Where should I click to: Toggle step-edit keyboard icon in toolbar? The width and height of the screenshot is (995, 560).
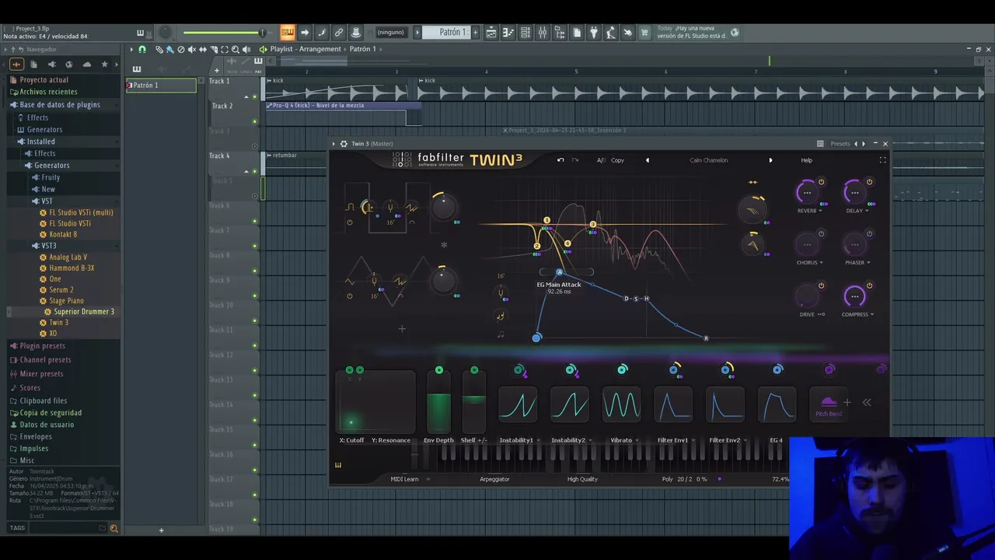tap(288, 33)
